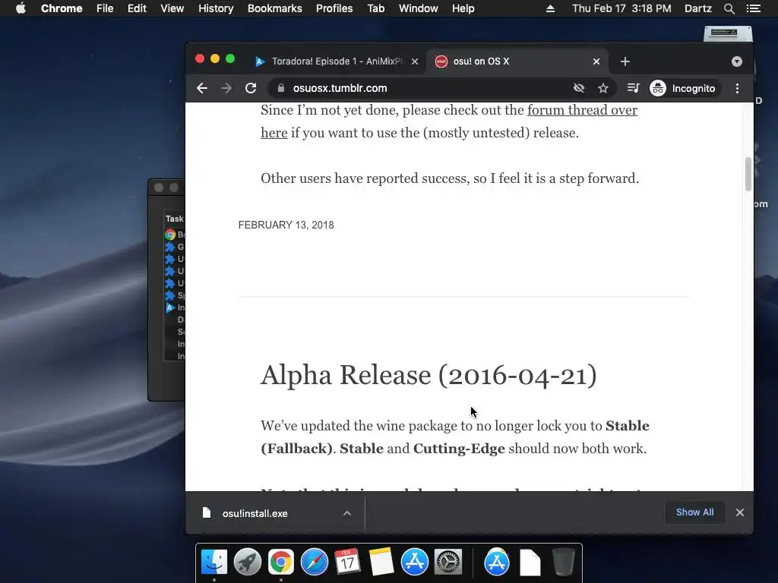Expand the osu!install.exe download options chevron

pyautogui.click(x=347, y=514)
